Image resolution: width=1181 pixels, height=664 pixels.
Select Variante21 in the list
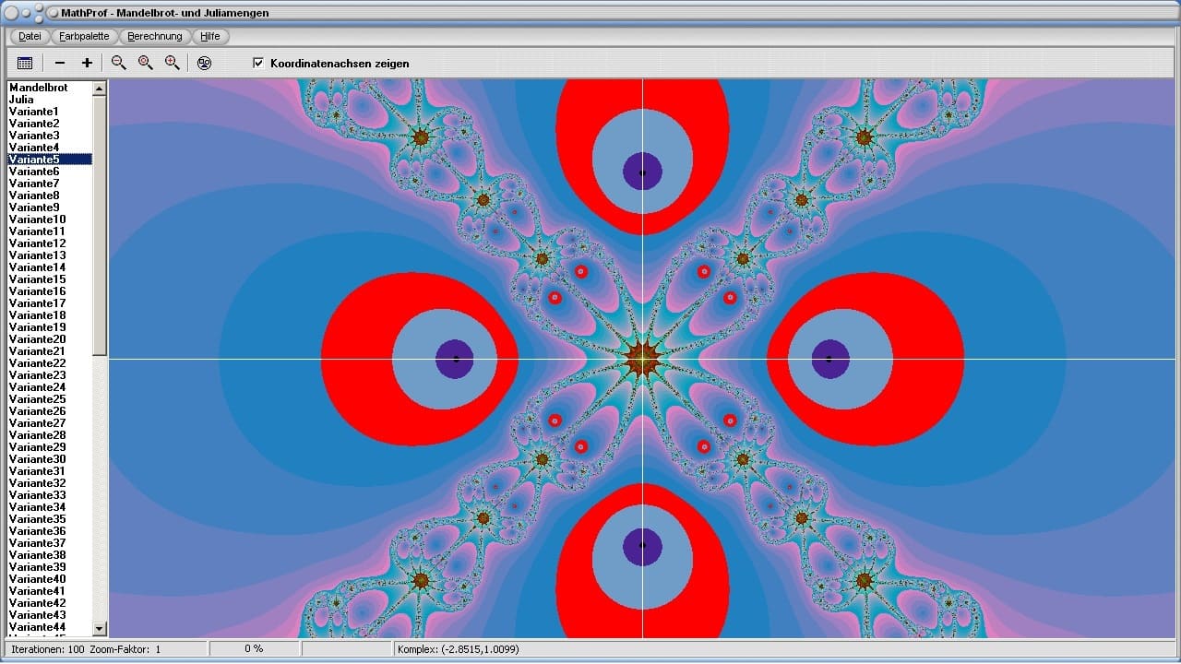tap(37, 351)
